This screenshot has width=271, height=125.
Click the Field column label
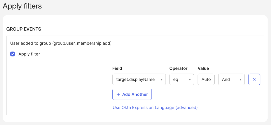coord(117,68)
